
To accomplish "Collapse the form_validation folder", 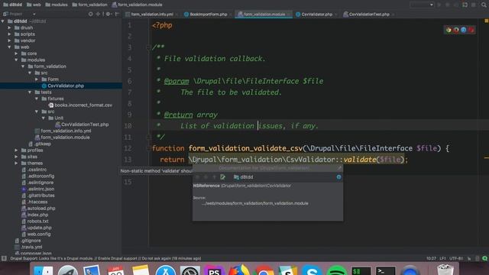I will click(23, 66).
